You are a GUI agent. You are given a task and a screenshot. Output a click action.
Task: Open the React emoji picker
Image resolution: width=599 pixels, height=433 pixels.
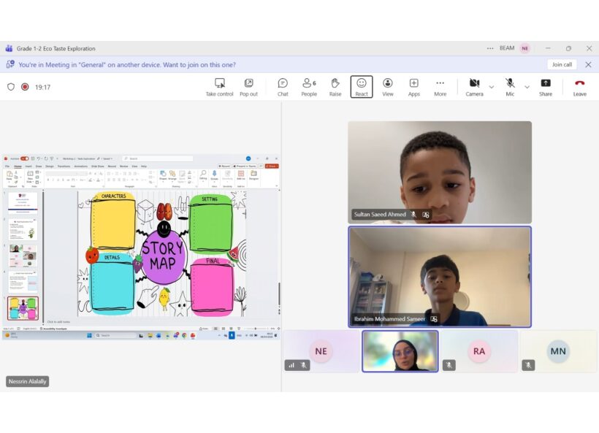point(362,86)
